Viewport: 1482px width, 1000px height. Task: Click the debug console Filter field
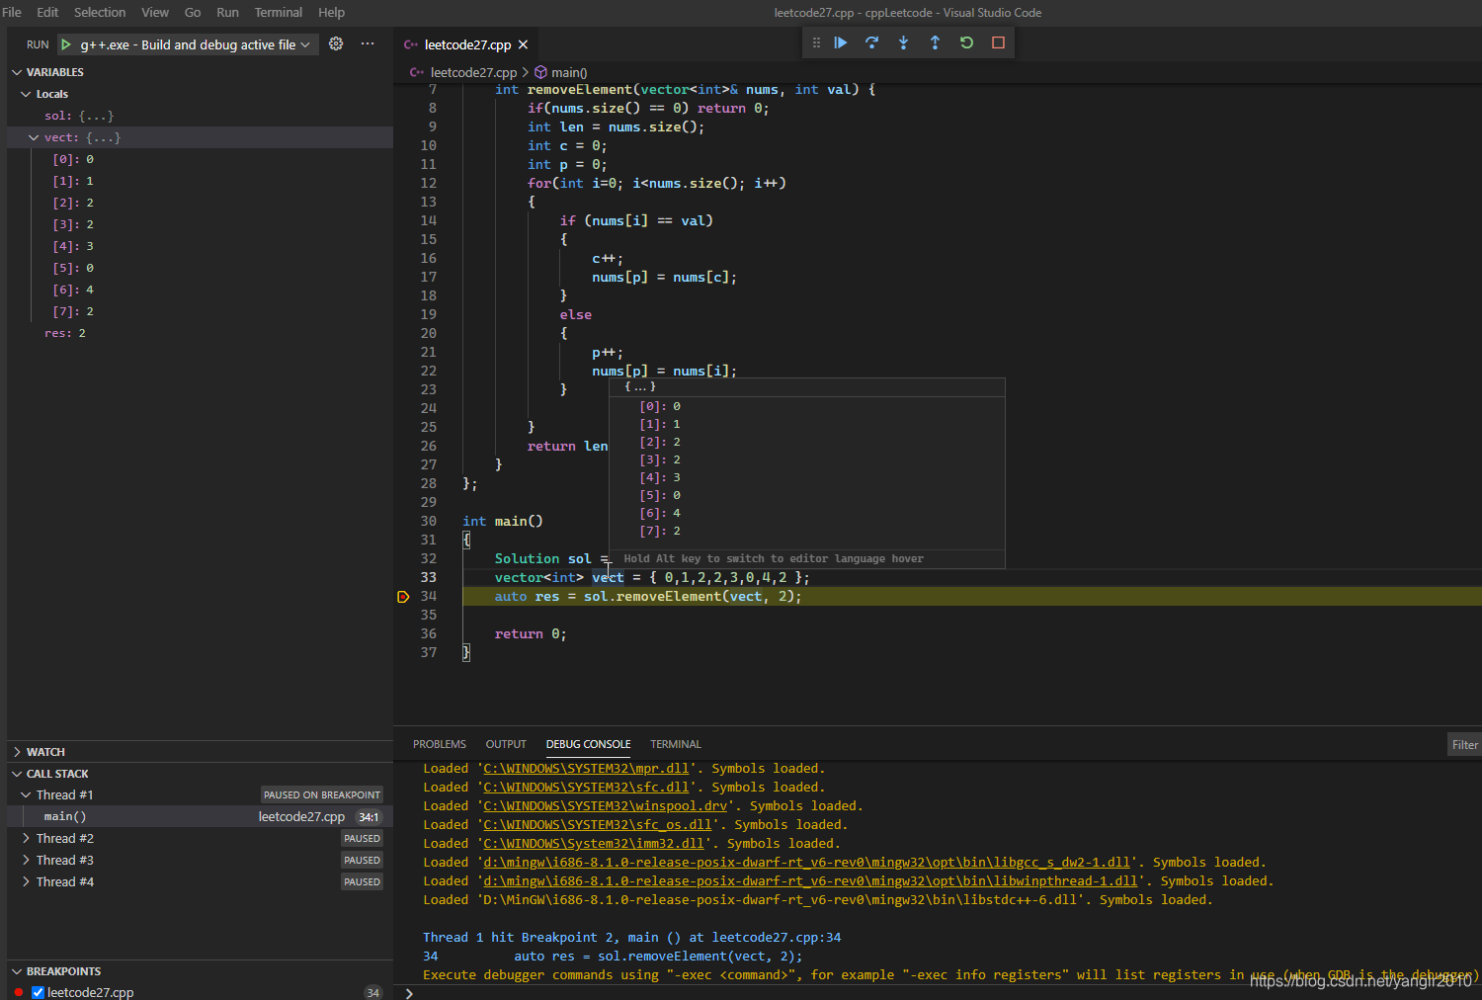click(1464, 745)
